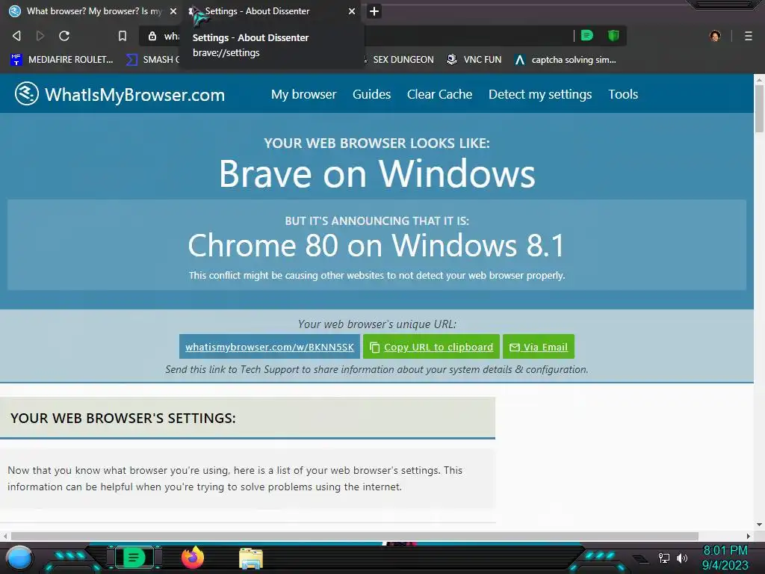Click the horizontal scrollbar thumb

click(x=355, y=535)
